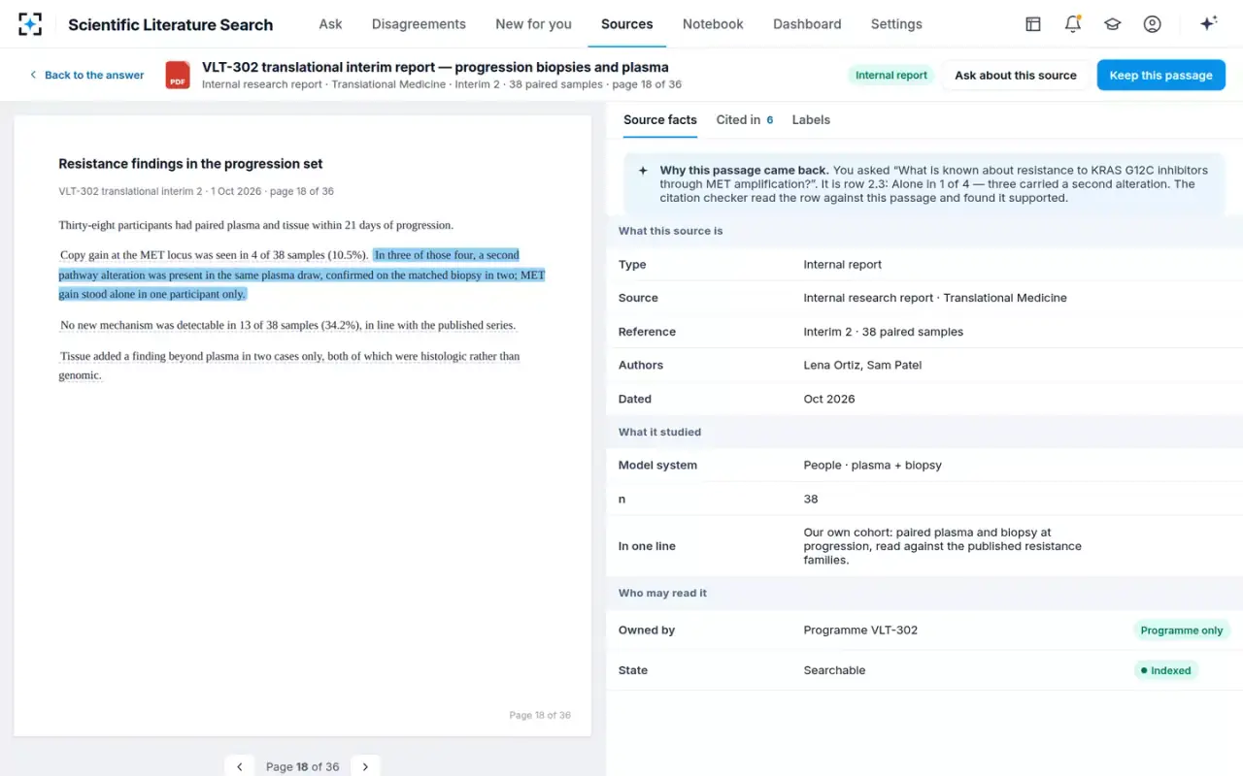This screenshot has height=776, width=1243.
Task: Go to the Dashboard tab
Action: tap(807, 24)
